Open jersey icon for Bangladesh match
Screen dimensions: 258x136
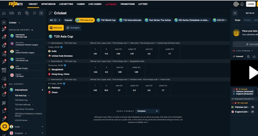tap(65, 65)
